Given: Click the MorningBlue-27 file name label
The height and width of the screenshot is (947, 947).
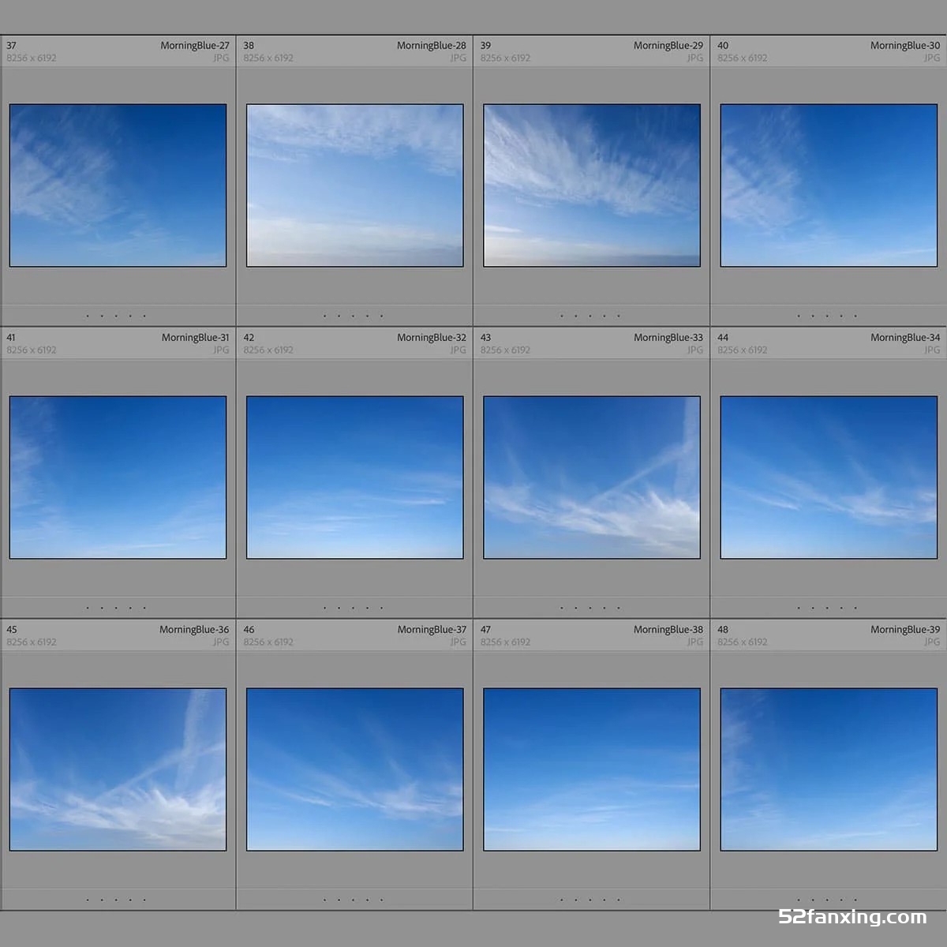Looking at the screenshot, I should (195, 46).
